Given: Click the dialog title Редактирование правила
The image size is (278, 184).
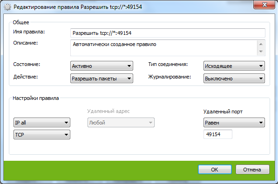Looking at the screenshot, I should tap(78, 7).
